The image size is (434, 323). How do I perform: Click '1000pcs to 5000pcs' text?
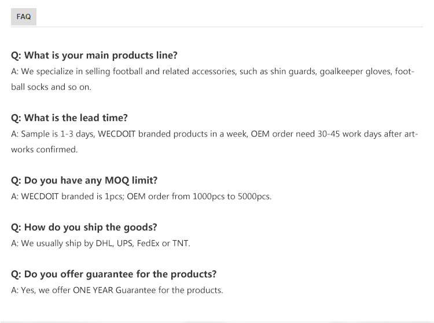pos(232,196)
